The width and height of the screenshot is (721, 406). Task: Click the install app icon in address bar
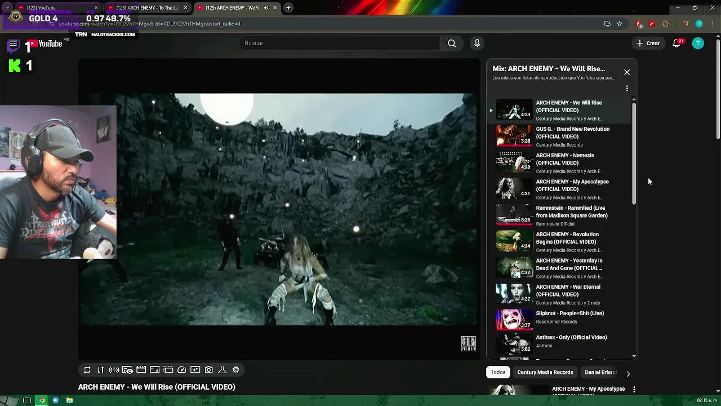pyautogui.click(x=607, y=24)
